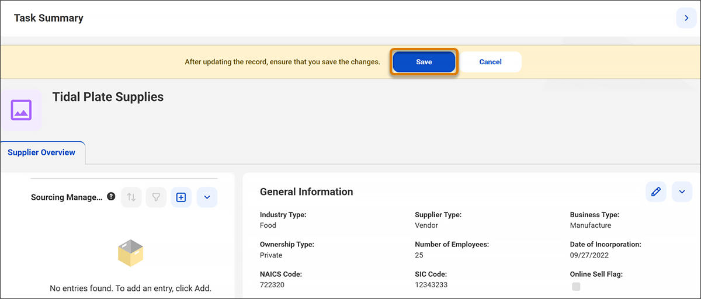
Task: Click the Industry Type value Food
Action: click(268, 225)
